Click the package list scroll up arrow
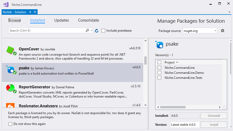Screen dimensions: 233x131 pos(145,41)
